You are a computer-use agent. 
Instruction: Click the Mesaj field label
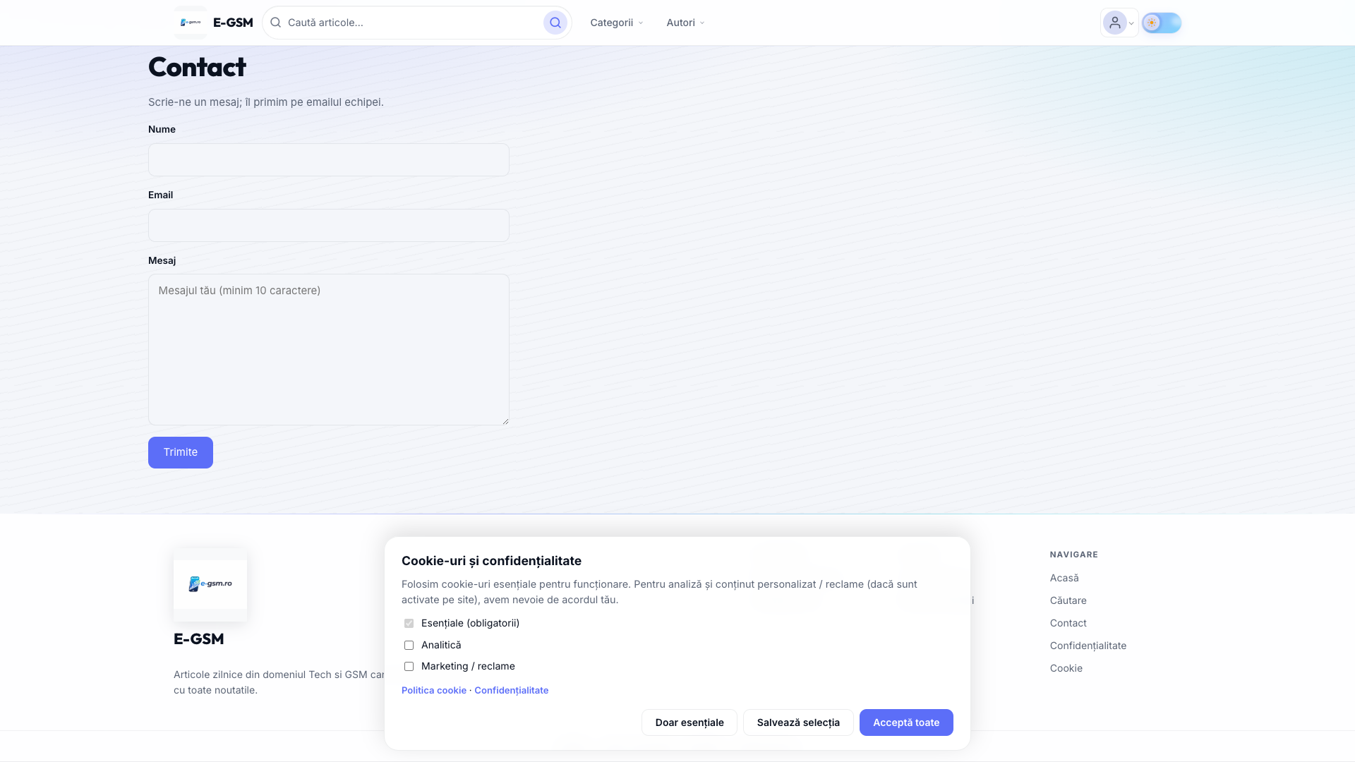162,260
